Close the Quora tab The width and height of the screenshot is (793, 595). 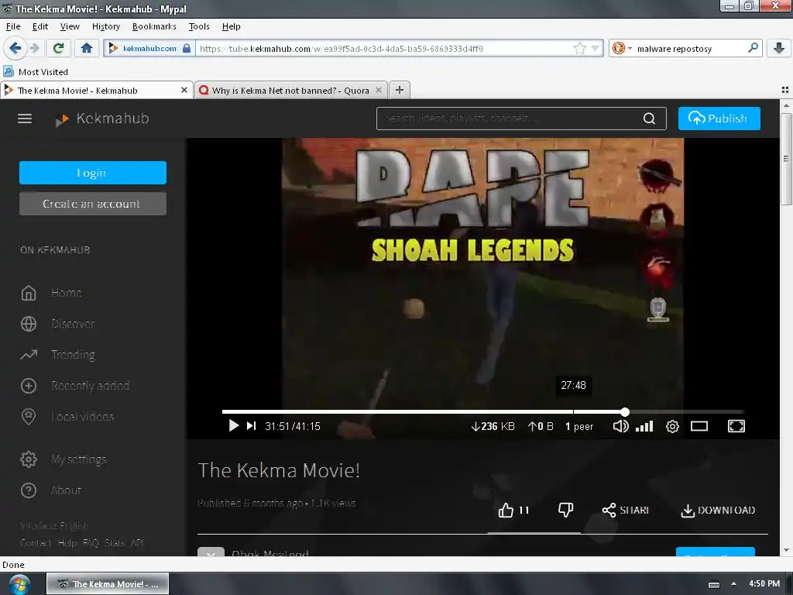(378, 90)
